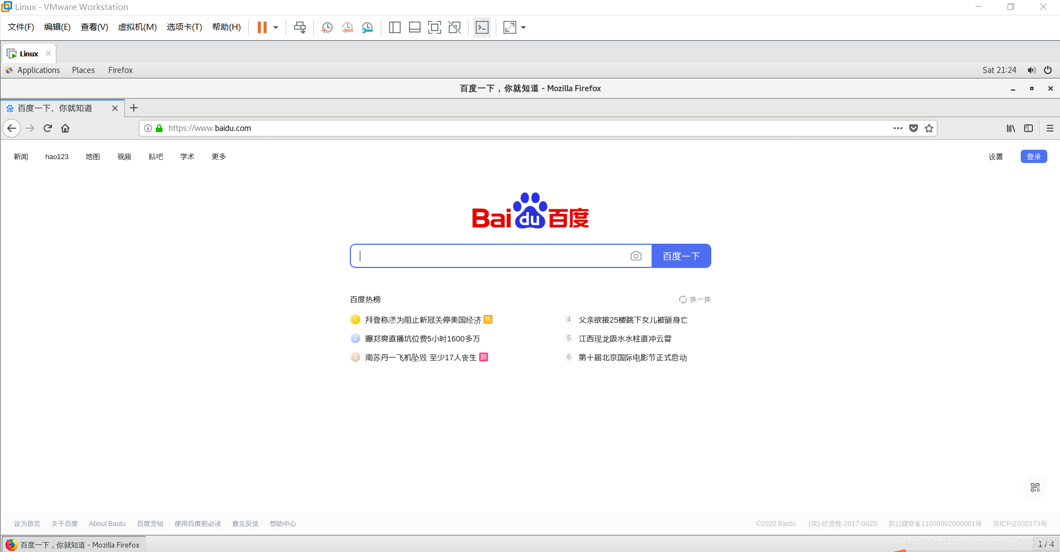This screenshot has height=552, width=1060.
Task: Expand the stretch display dropdown arrow
Action: pyautogui.click(x=523, y=27)
